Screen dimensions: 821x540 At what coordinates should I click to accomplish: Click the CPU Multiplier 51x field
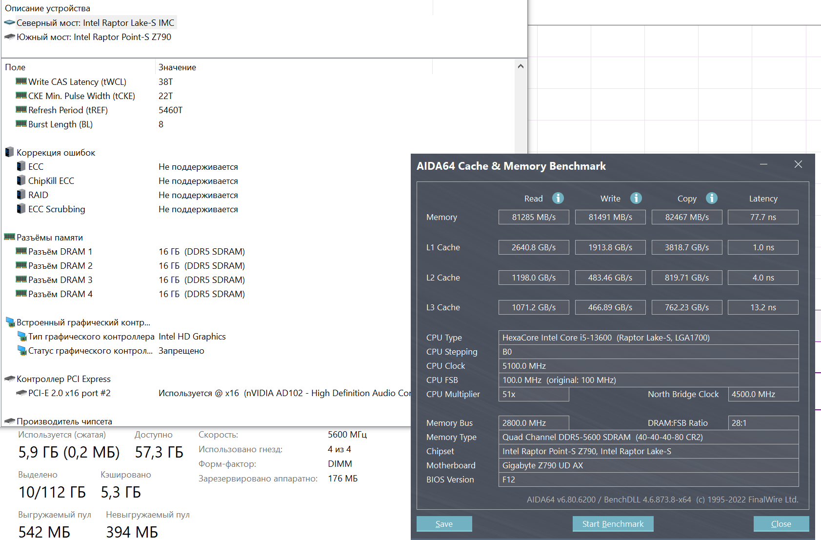pyautogui.click(x=534, y=394)
